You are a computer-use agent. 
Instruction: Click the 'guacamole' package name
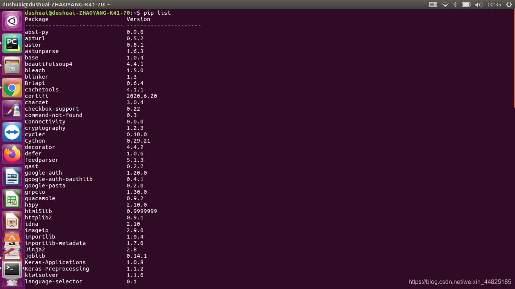pyautogui.click(x=40, y=198)
